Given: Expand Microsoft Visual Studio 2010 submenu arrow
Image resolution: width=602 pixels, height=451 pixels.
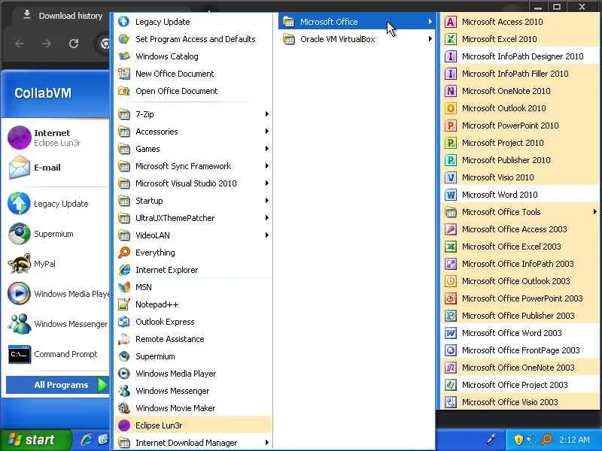Looking at the screenshot, I should pos(266,183).
